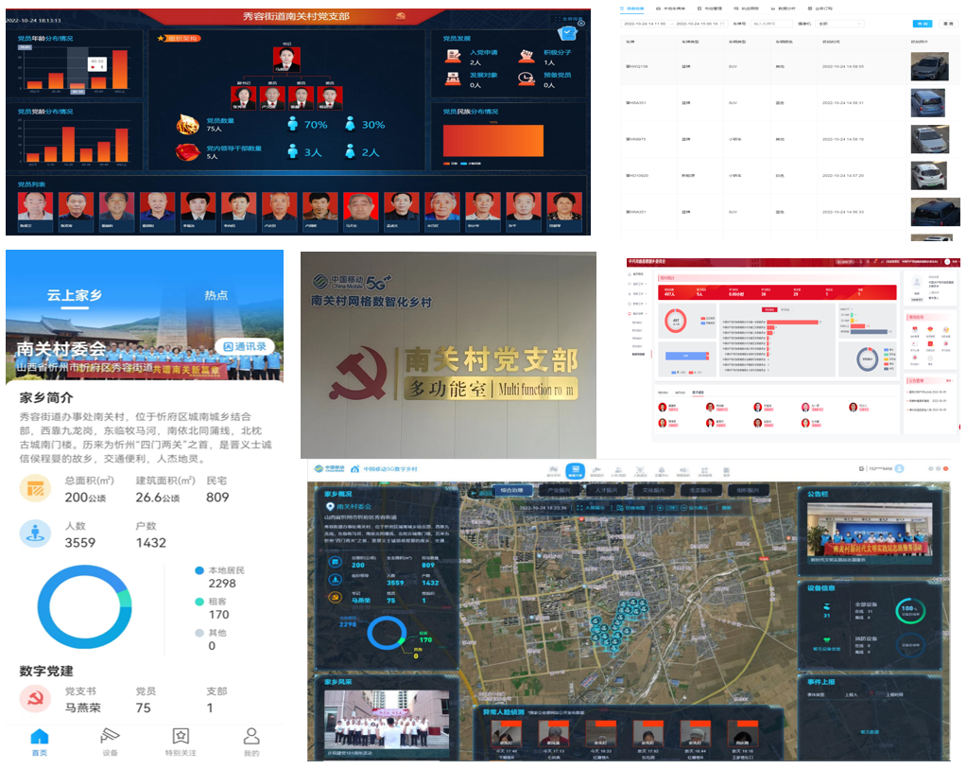This screenshot has height=769, width=967.
Task: Open the first vehicle photo thumbnail in the table
Action: point(928,67)
